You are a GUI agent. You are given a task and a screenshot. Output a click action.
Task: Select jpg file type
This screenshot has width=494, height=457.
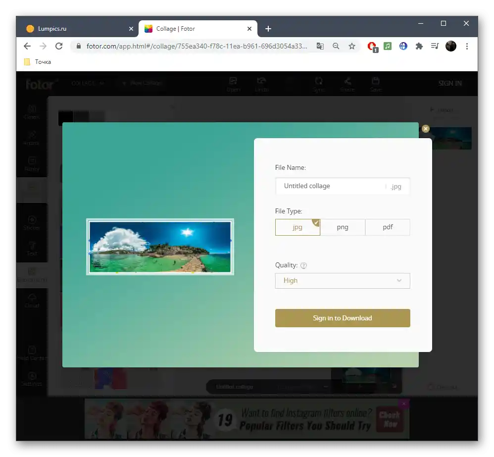click(297, 227)
